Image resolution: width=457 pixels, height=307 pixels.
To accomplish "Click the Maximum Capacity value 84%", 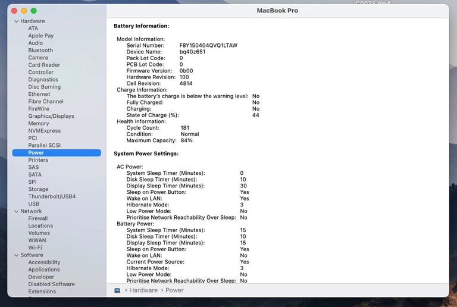I will [x=186, y=140].
